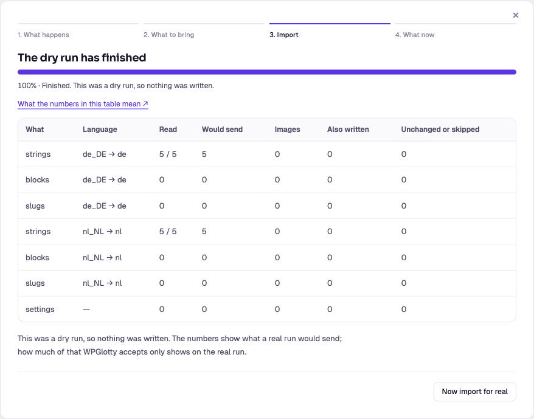Click the Would send value 5 for nl_NL strings
Image resolution: width=534 pixels, height=419 pixels.
[204, 232]
